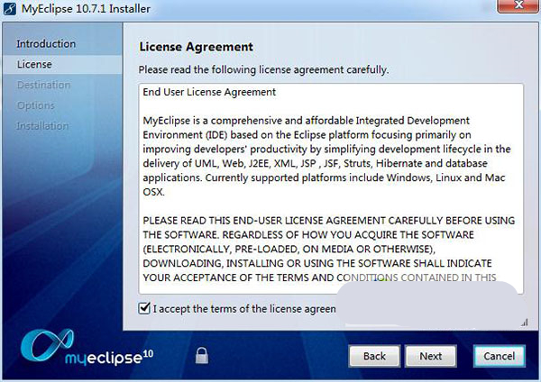Click 'Please read the following license agreement carefully.'
This screenshot has height=382, width=541.
pyautogui.click(x=263, y=69)
